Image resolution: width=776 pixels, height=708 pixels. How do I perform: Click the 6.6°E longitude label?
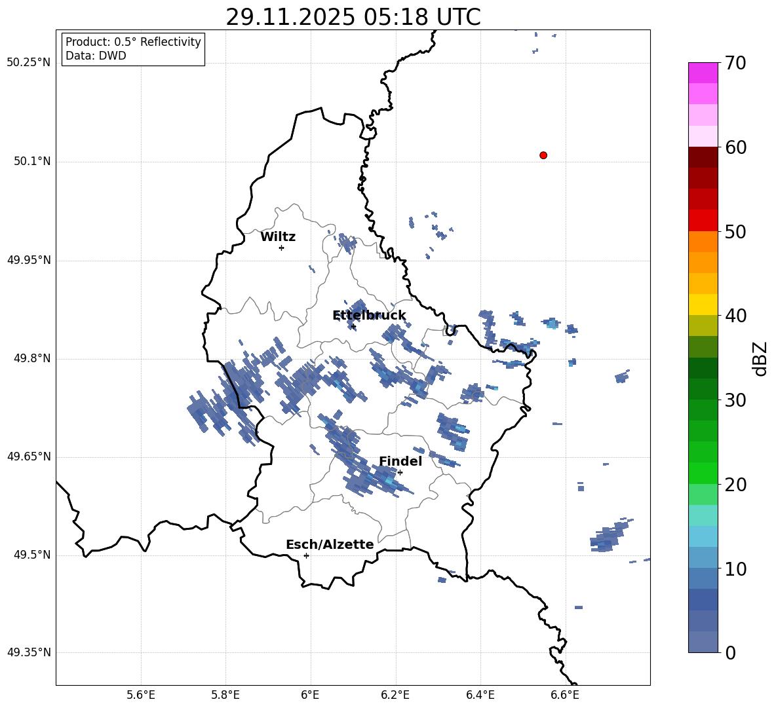(565, 695)
